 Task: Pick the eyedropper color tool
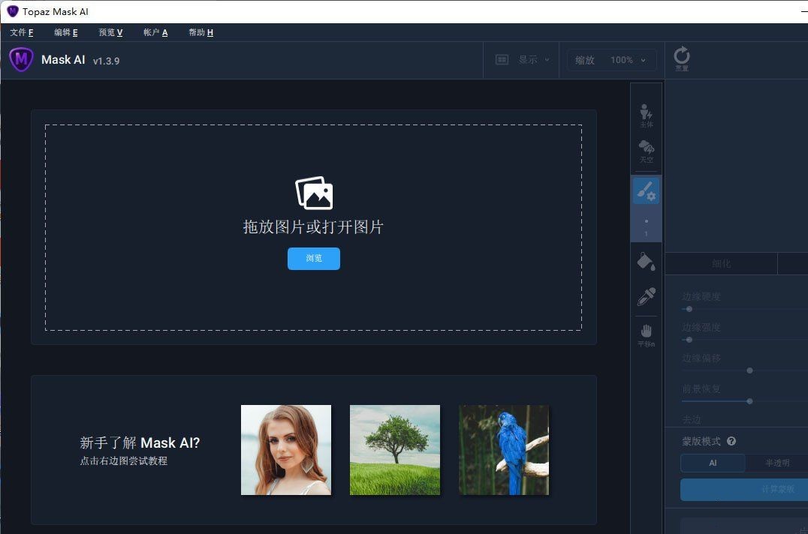click(647, 296)
